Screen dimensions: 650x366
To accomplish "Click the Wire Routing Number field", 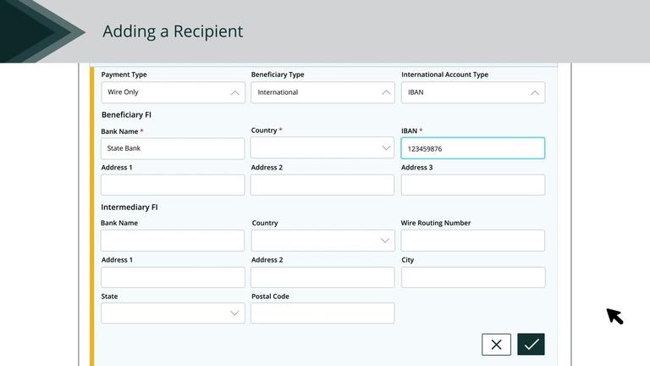I will 472,241.
